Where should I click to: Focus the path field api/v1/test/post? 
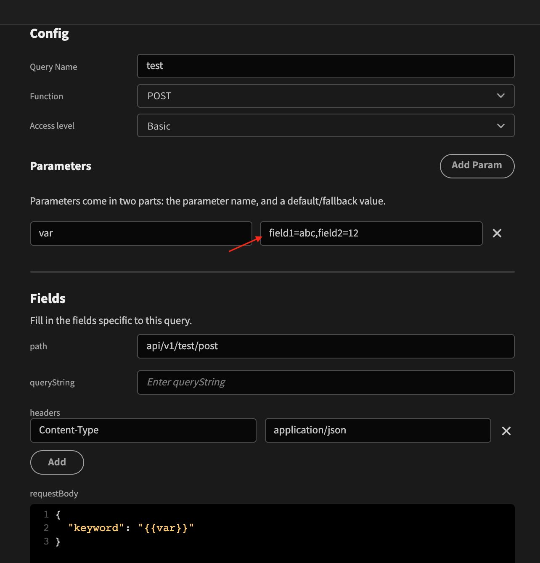pyautogui.click(x=326, y=346)
